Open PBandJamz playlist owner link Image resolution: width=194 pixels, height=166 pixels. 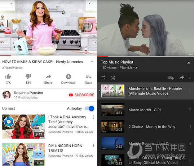[128, 68]
